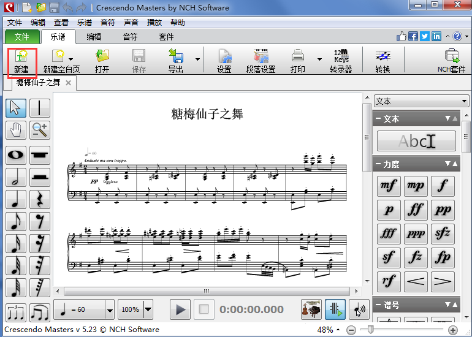Close the 糖梅仙子之舞 document tab

point(68,83)
